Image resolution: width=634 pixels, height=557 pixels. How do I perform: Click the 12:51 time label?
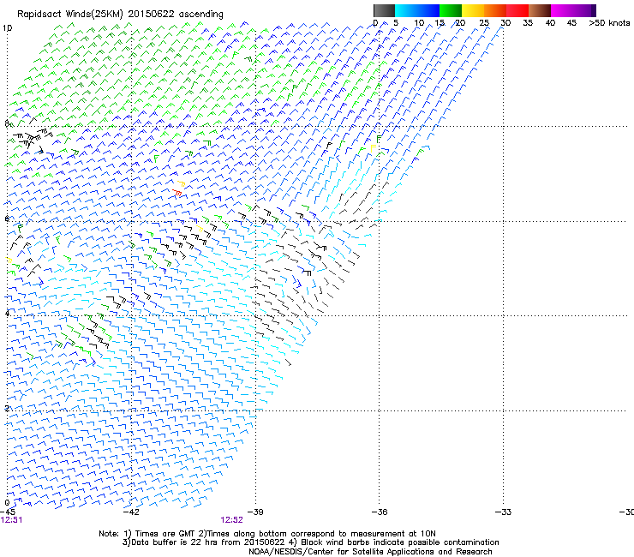tap(11, 520)
